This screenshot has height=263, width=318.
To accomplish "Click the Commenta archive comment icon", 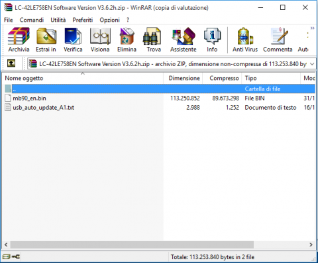I will pyautogui.click(x=278, y=40).
